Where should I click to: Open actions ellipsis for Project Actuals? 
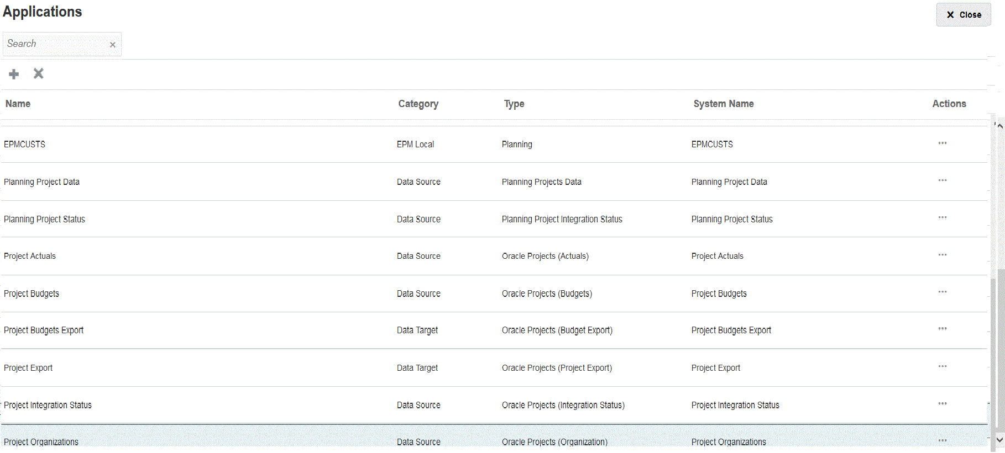pos(942,255)
